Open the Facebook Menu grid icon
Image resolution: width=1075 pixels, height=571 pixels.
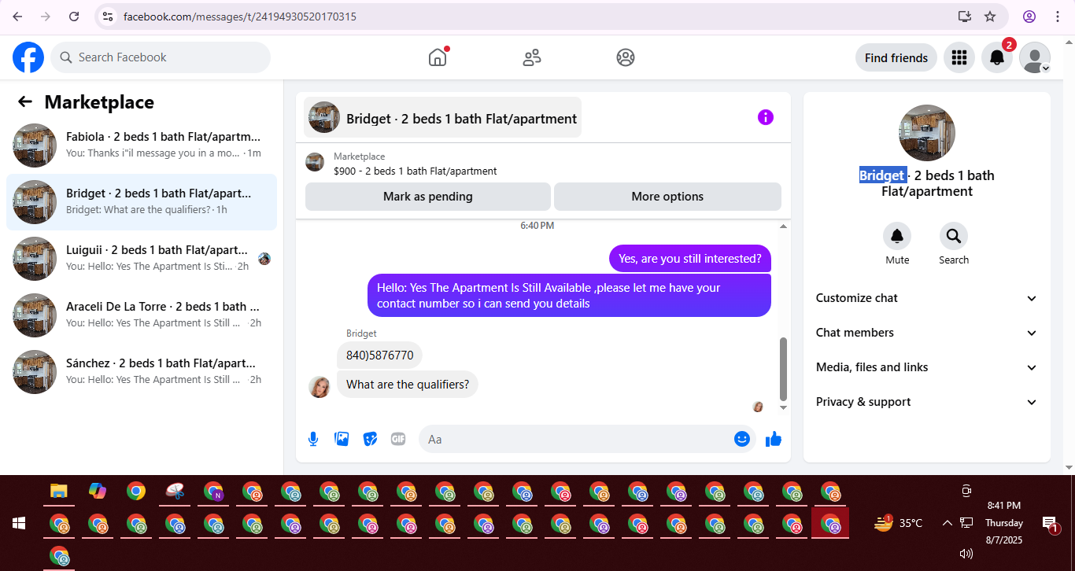tap(959, 57)
